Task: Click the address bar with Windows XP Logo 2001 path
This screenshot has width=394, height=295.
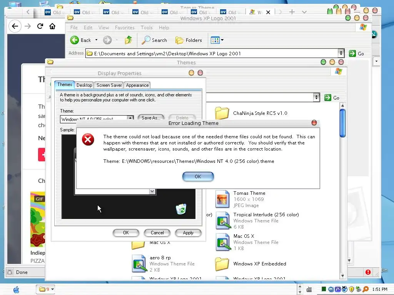Action: [x=212, y=53]
